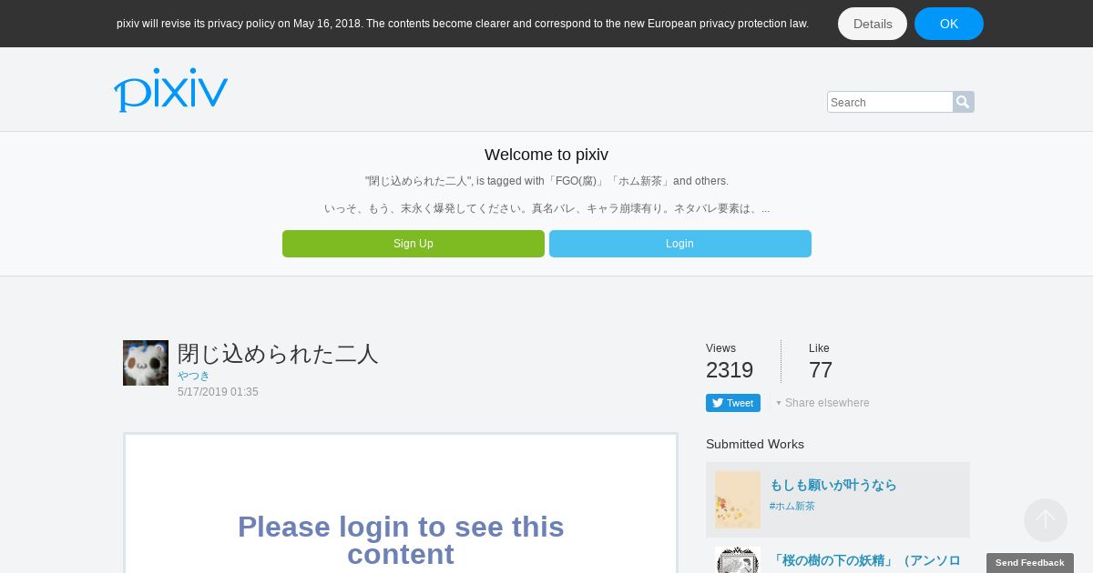Open Send Feedback
1093x573 pixels.
pyautogui.click(x=1030, y=563)
